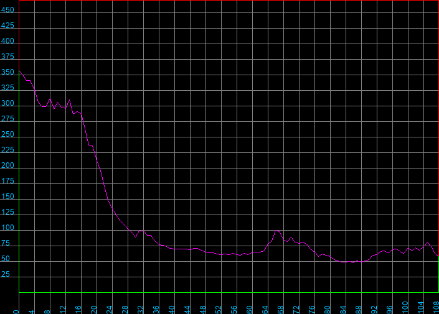Click the 200 vertical axis label
This screenshot has width=439, height=314.
[x=7, y=165]
